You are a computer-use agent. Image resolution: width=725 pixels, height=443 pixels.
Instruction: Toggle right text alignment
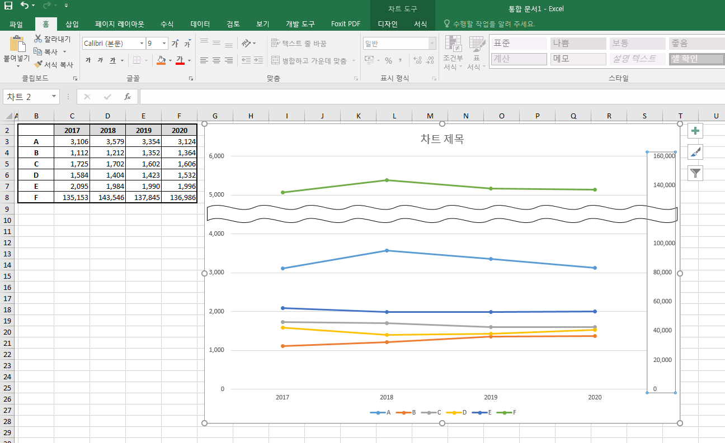point(229,60)
